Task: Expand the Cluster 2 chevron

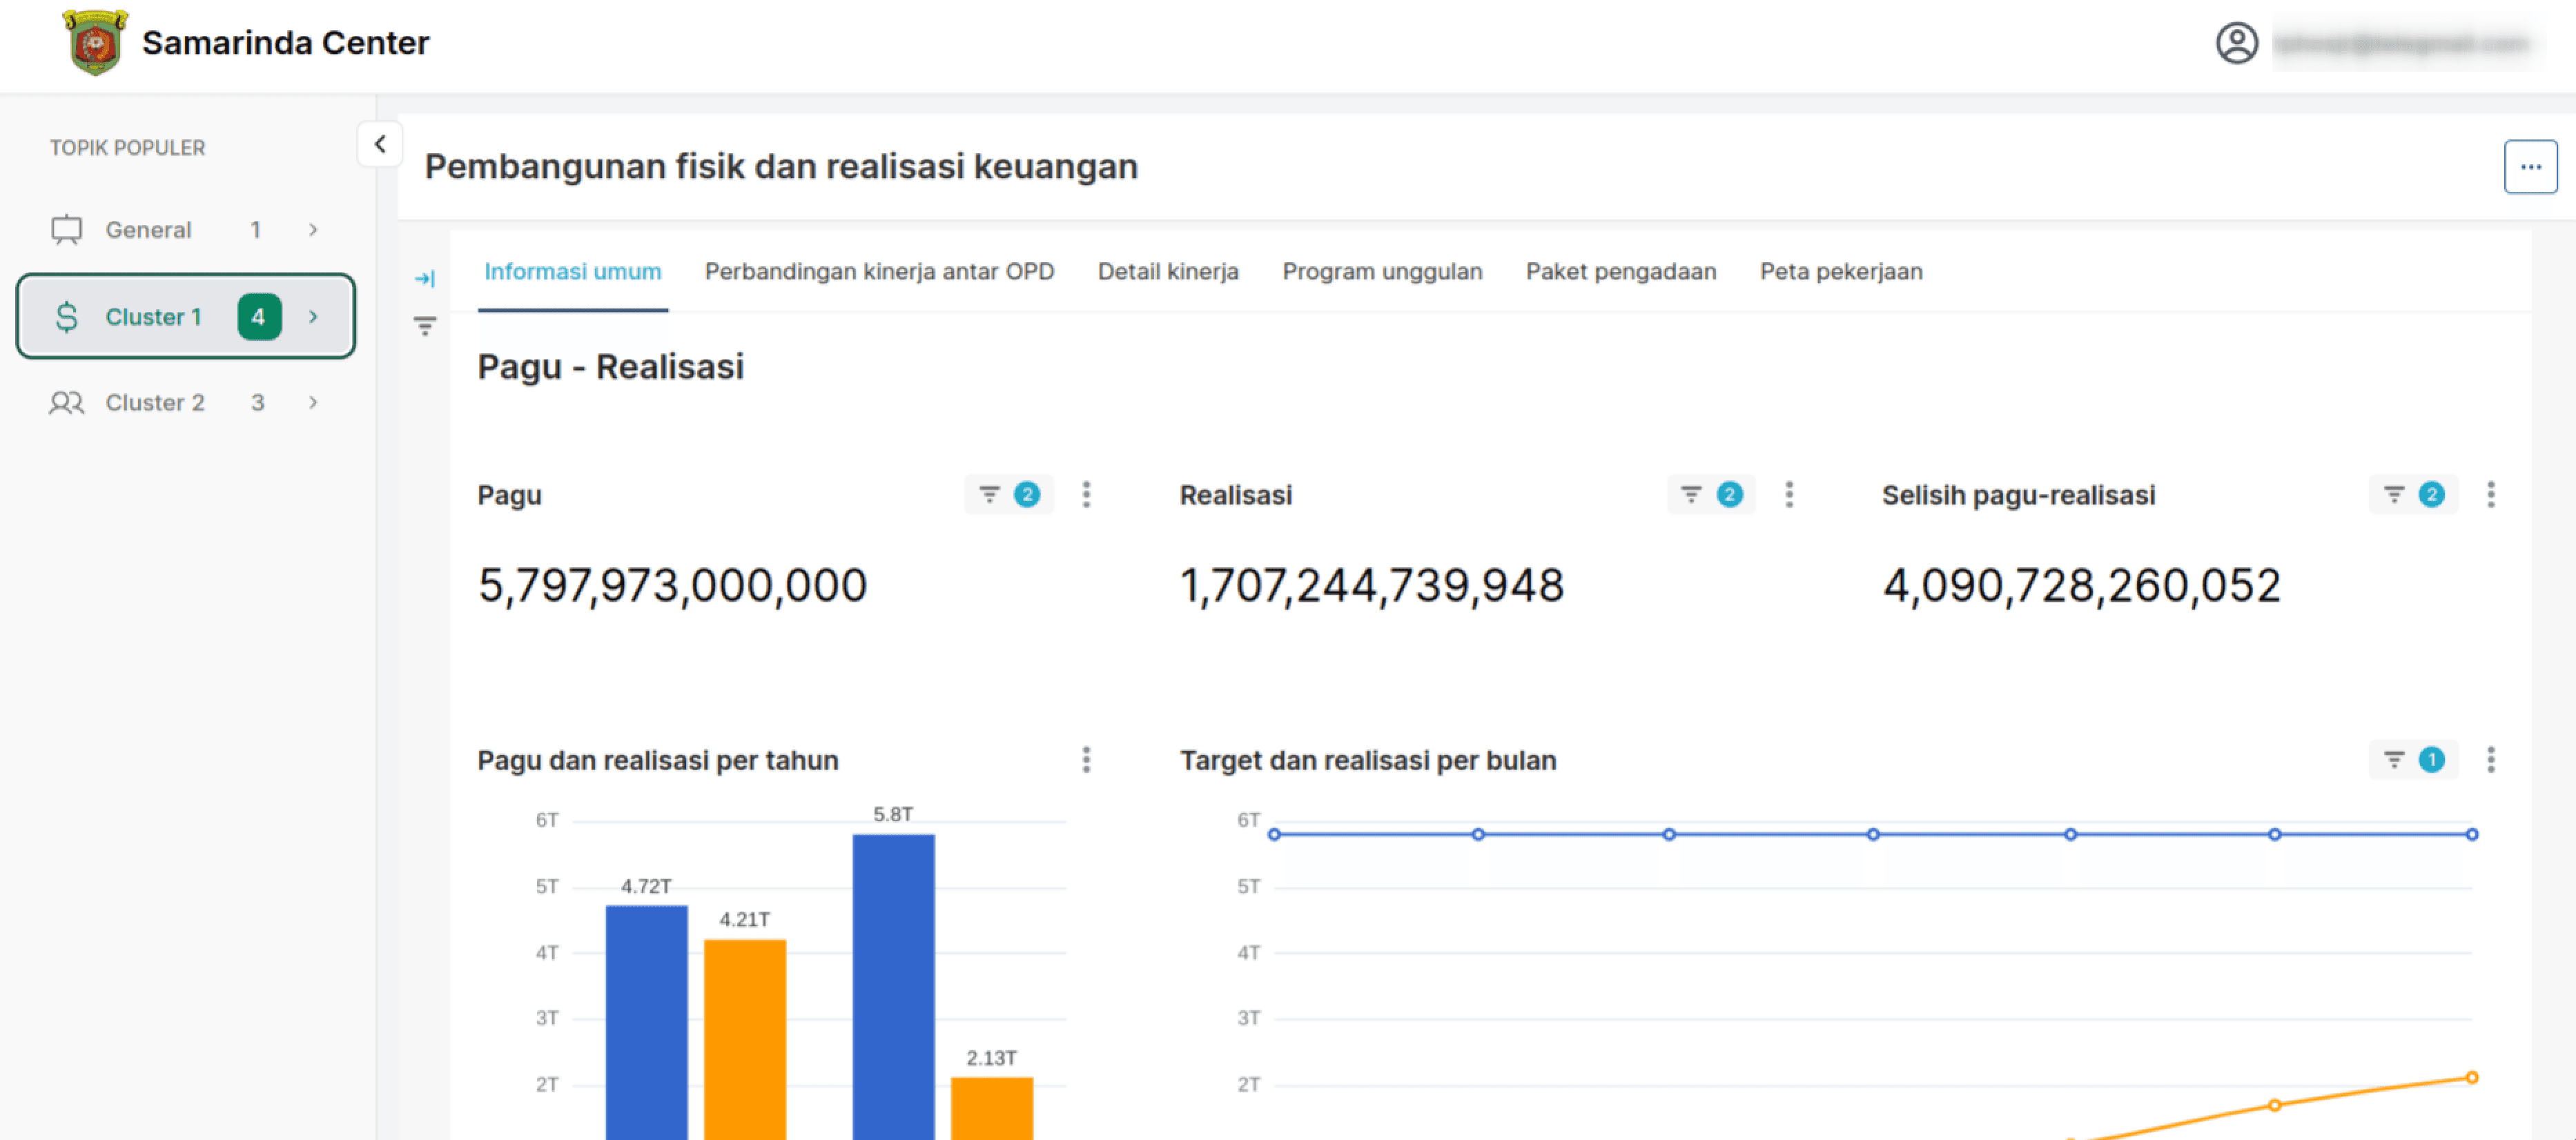Action: click(x=313, y=403)
